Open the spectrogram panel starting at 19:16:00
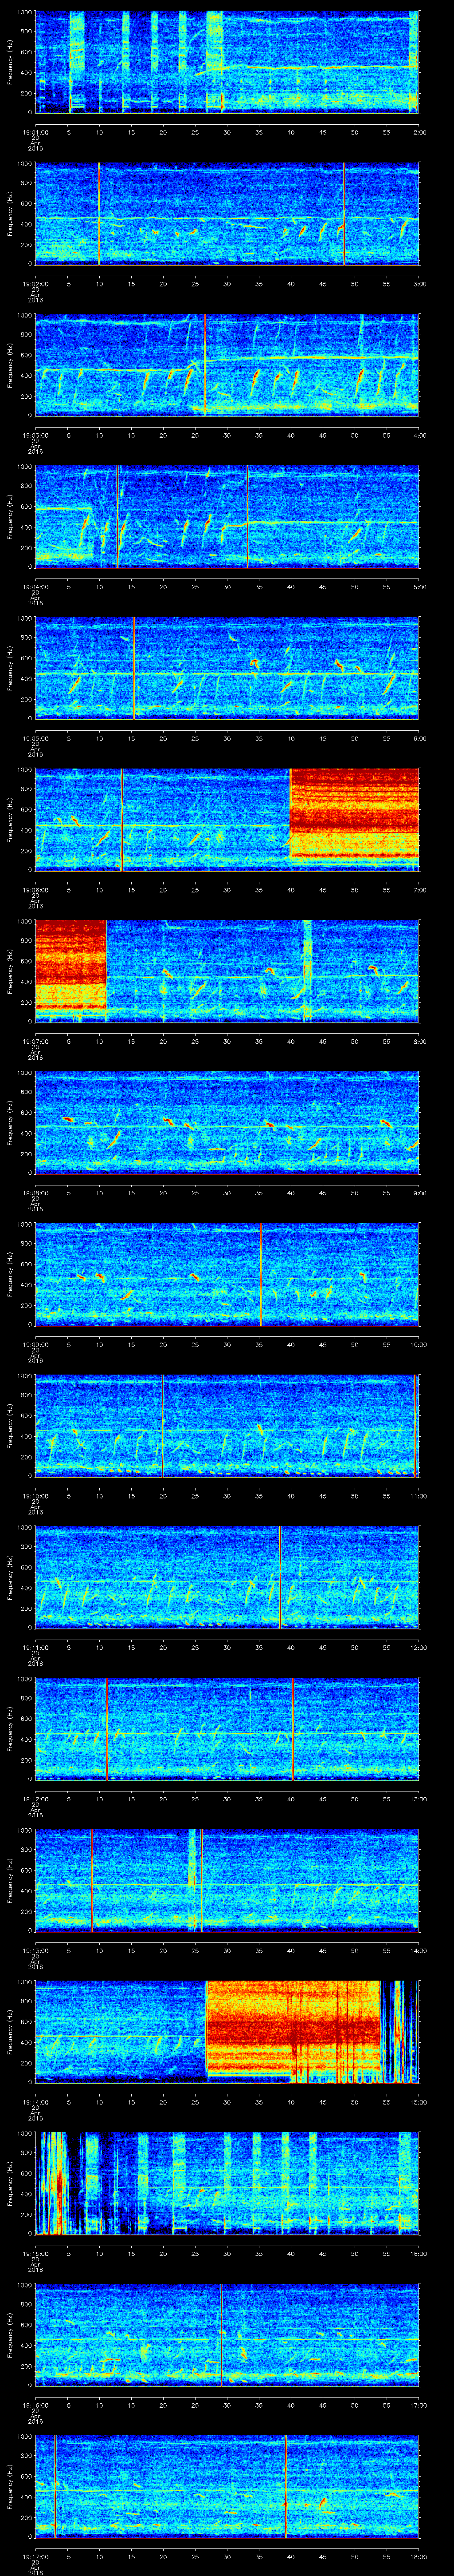 (x=227, y=2334)
